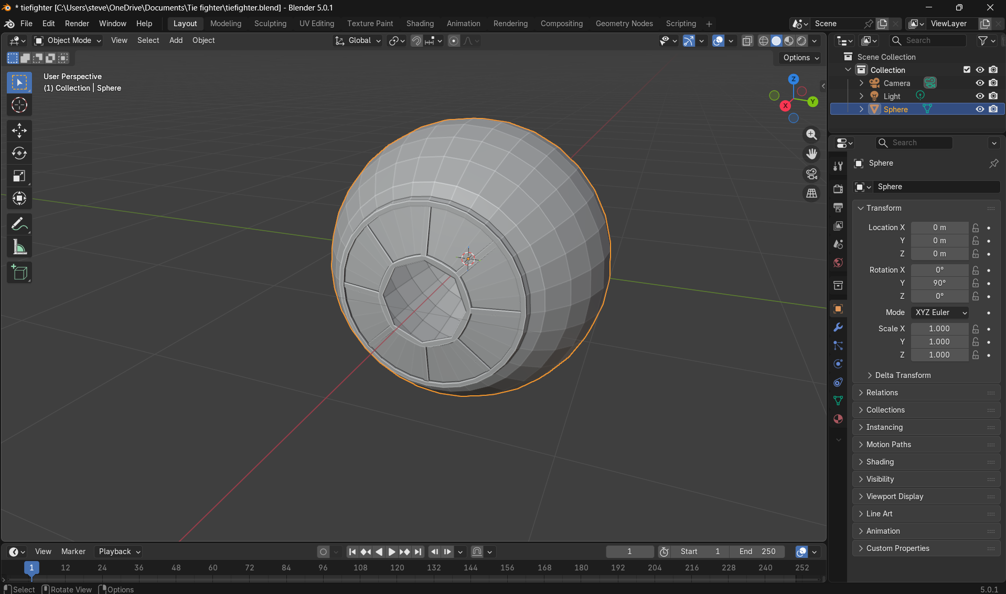Open the timeline Playback popover
The height and width of the screenshot is (594, 1006).
[x=119, y=552]
